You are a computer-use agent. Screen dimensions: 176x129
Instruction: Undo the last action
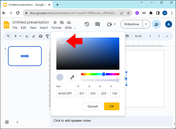(x=27, y=36)
